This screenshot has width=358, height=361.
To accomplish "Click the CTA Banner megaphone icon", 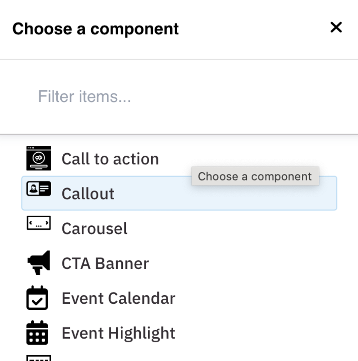I will click(39, 263).
